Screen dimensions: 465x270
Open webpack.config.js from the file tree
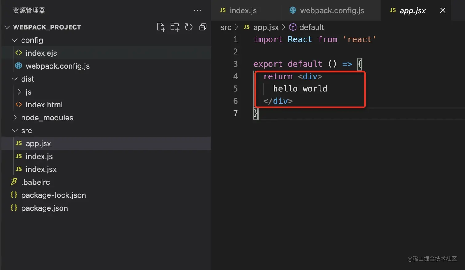point(106,66)
